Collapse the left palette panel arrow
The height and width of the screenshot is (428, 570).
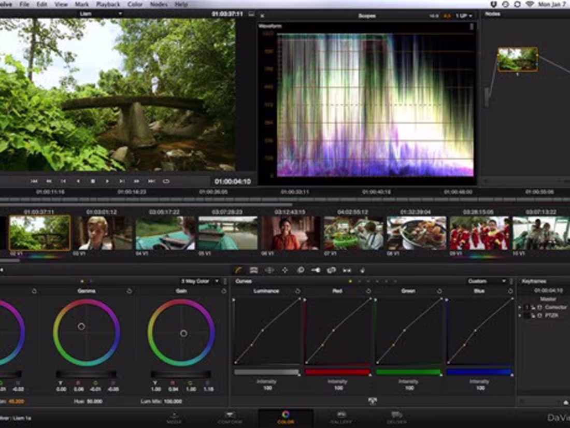click(x=2, y=270)
